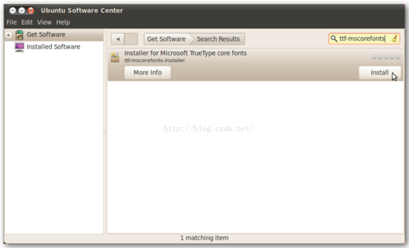Click the package icon of Microsoft TrueType fonts
The image size is (409, 248).
tap(115, 57)
